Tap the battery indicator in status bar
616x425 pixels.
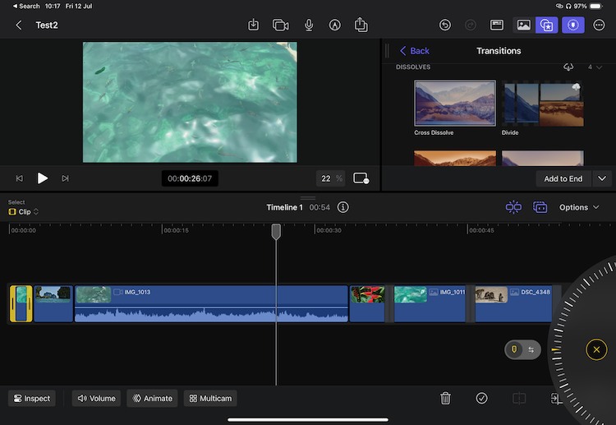596,6
